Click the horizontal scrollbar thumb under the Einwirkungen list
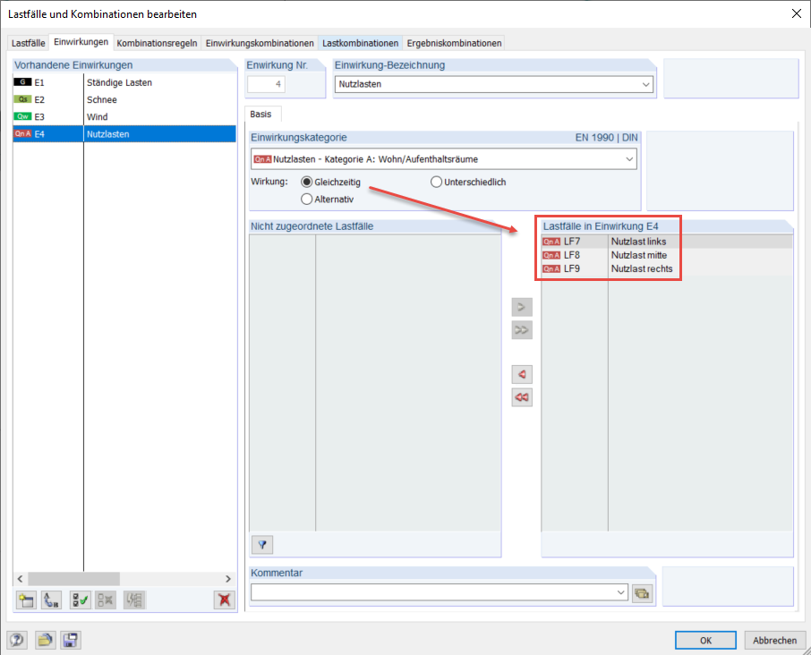811x655 pixels. pyautogui.click(x=74, y=578)
